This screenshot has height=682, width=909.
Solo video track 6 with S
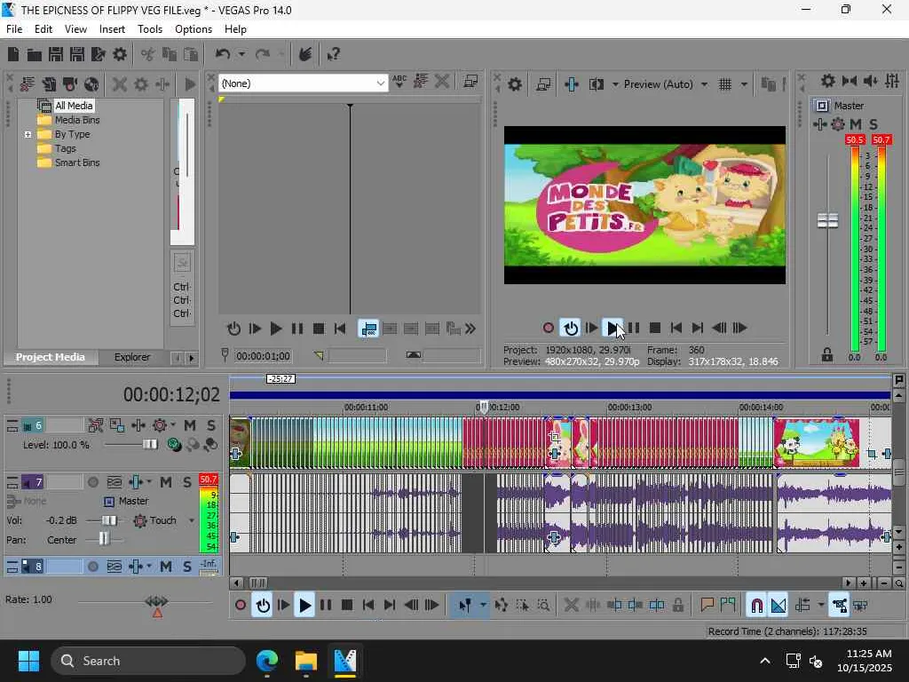tap(211, 425)
